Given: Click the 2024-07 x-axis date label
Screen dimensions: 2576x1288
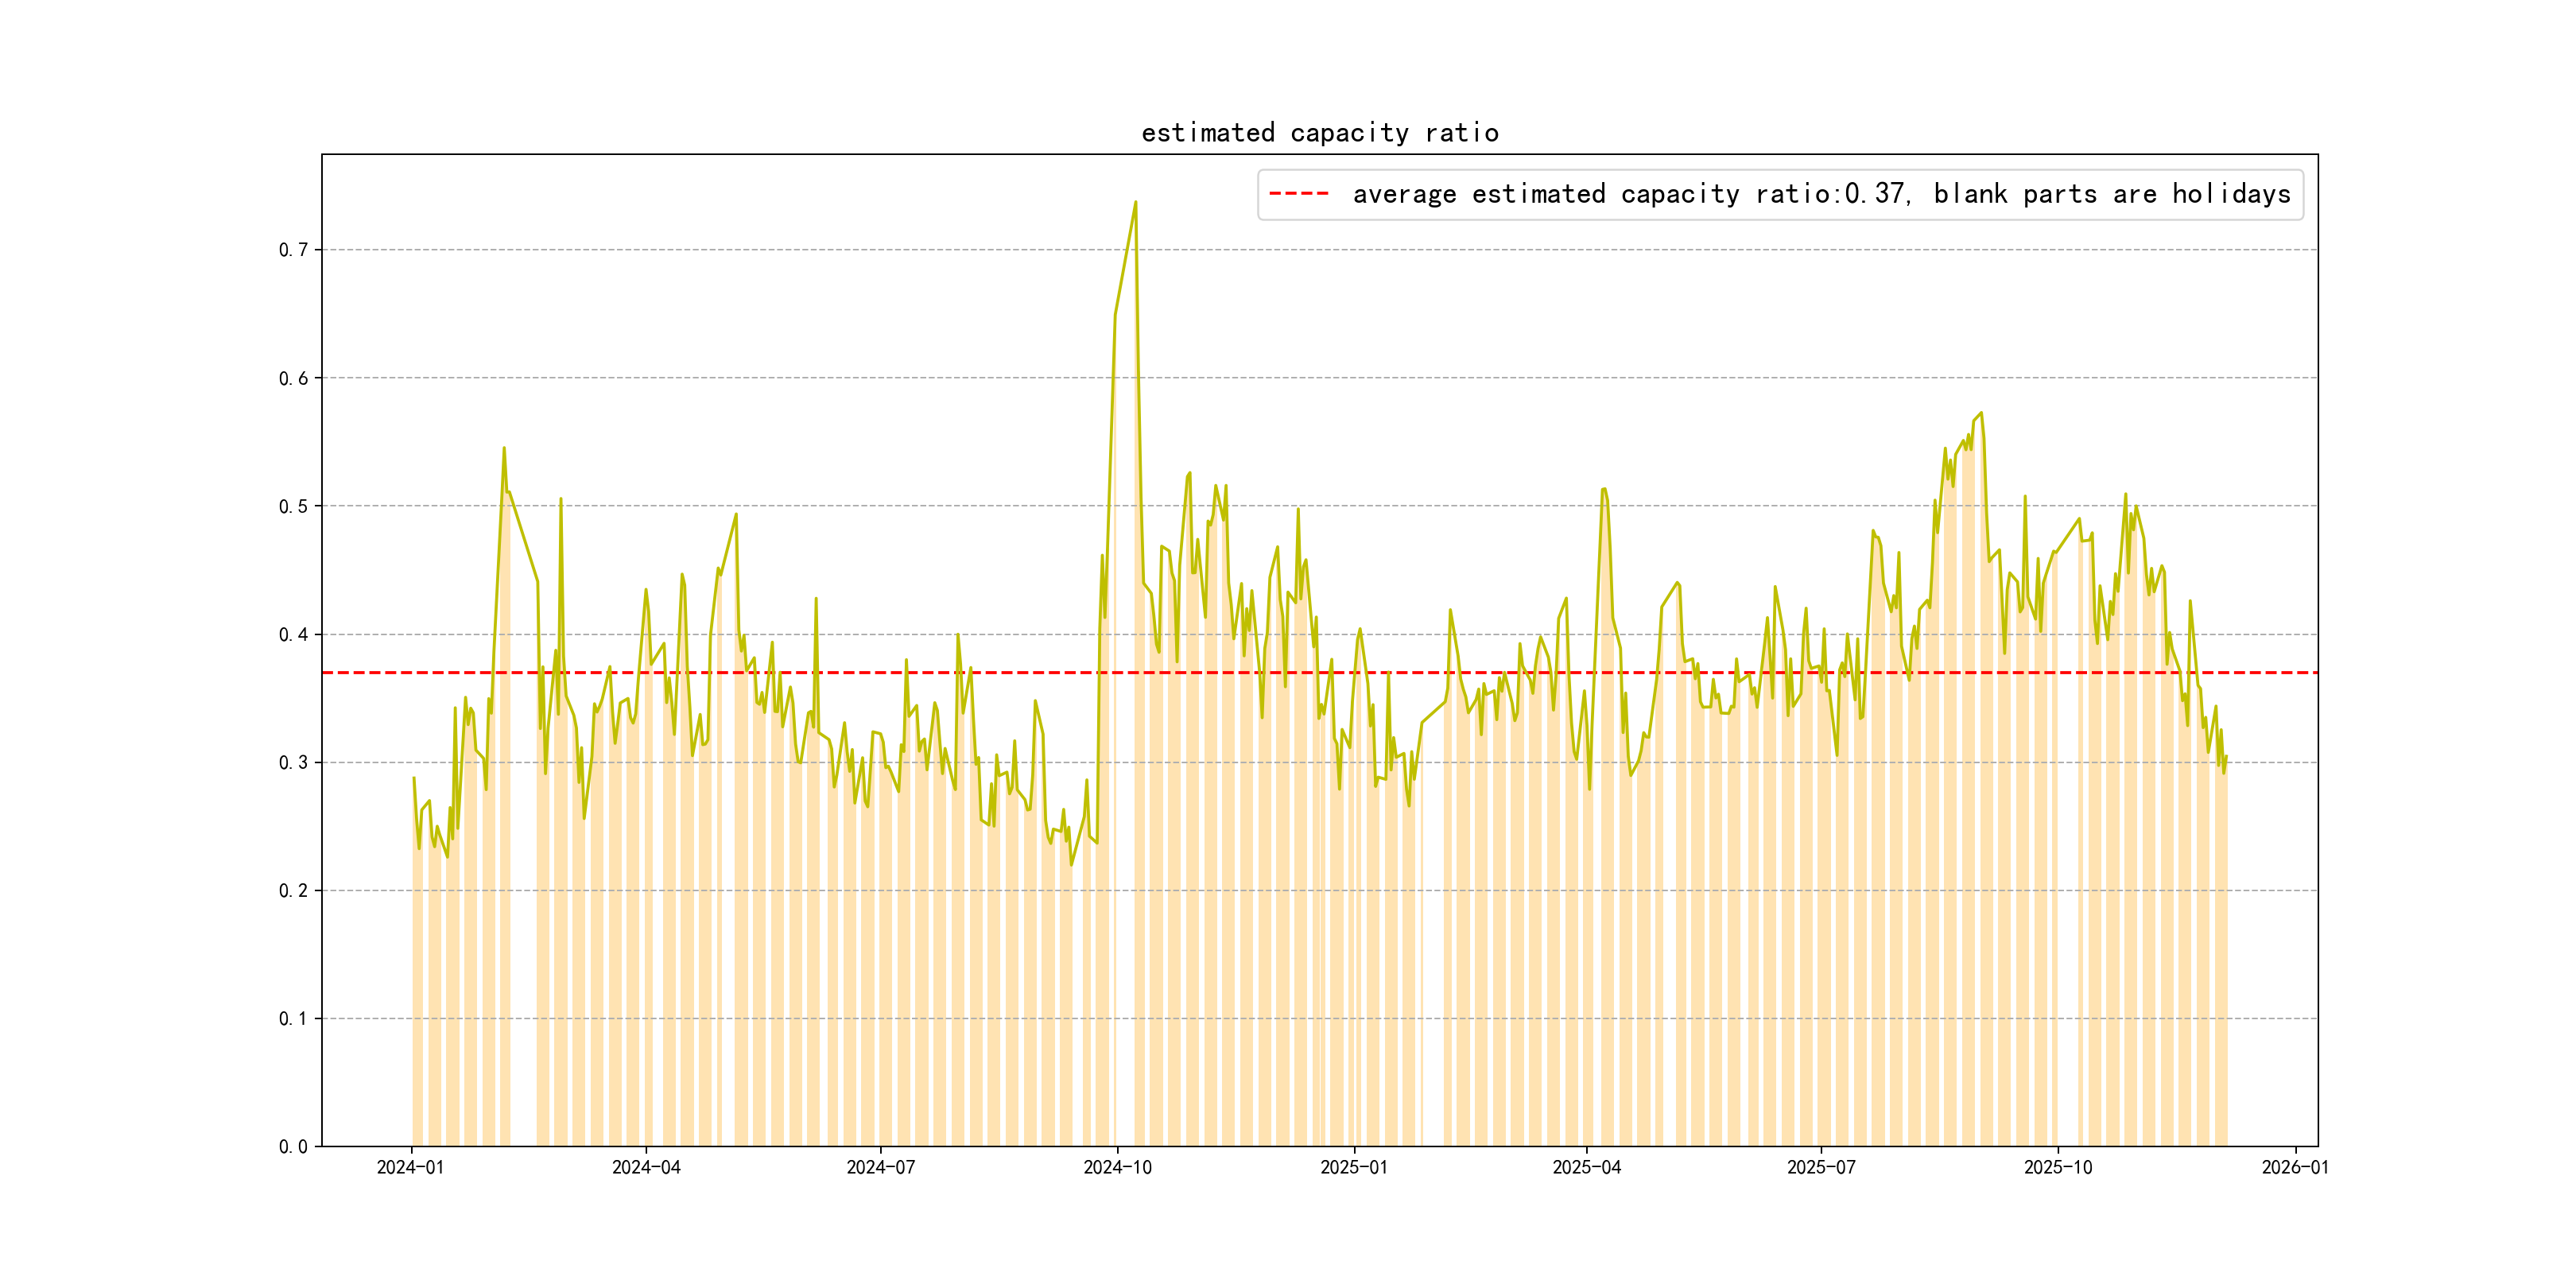Looking at the screenshot, I should pyautogui.click(x=880, y=1167).
